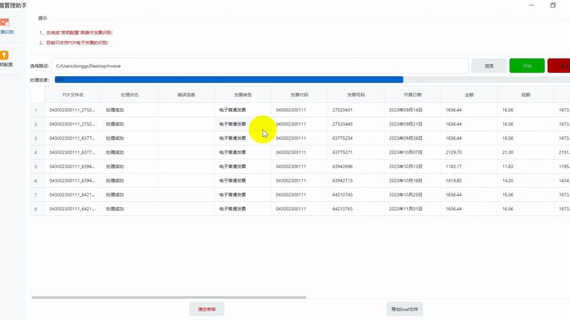Click the 发票号码 column header
The height and width of the screenshot is (320, 570).
pos(356,95)
